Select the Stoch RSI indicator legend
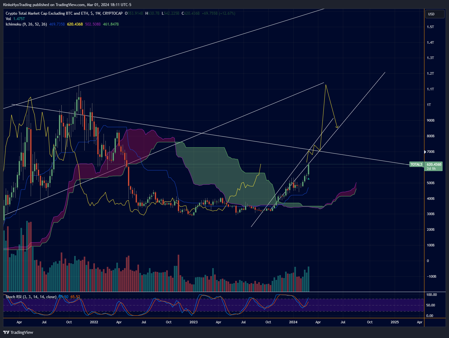449x338 pixels. 31,297
